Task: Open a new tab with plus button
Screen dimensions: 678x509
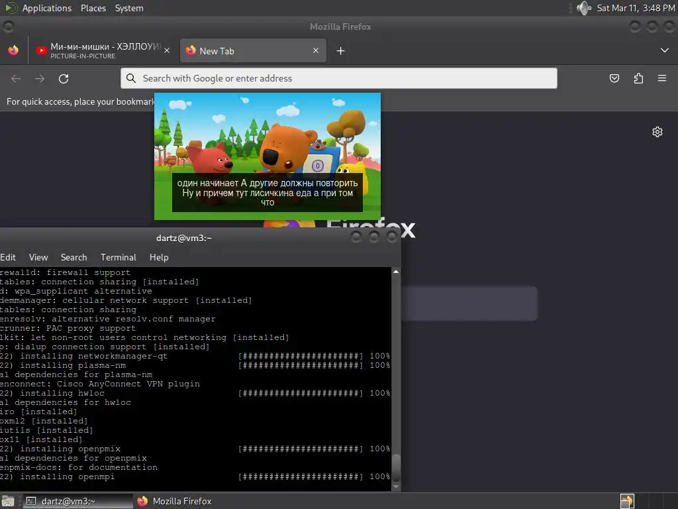Action: (341, 51)
